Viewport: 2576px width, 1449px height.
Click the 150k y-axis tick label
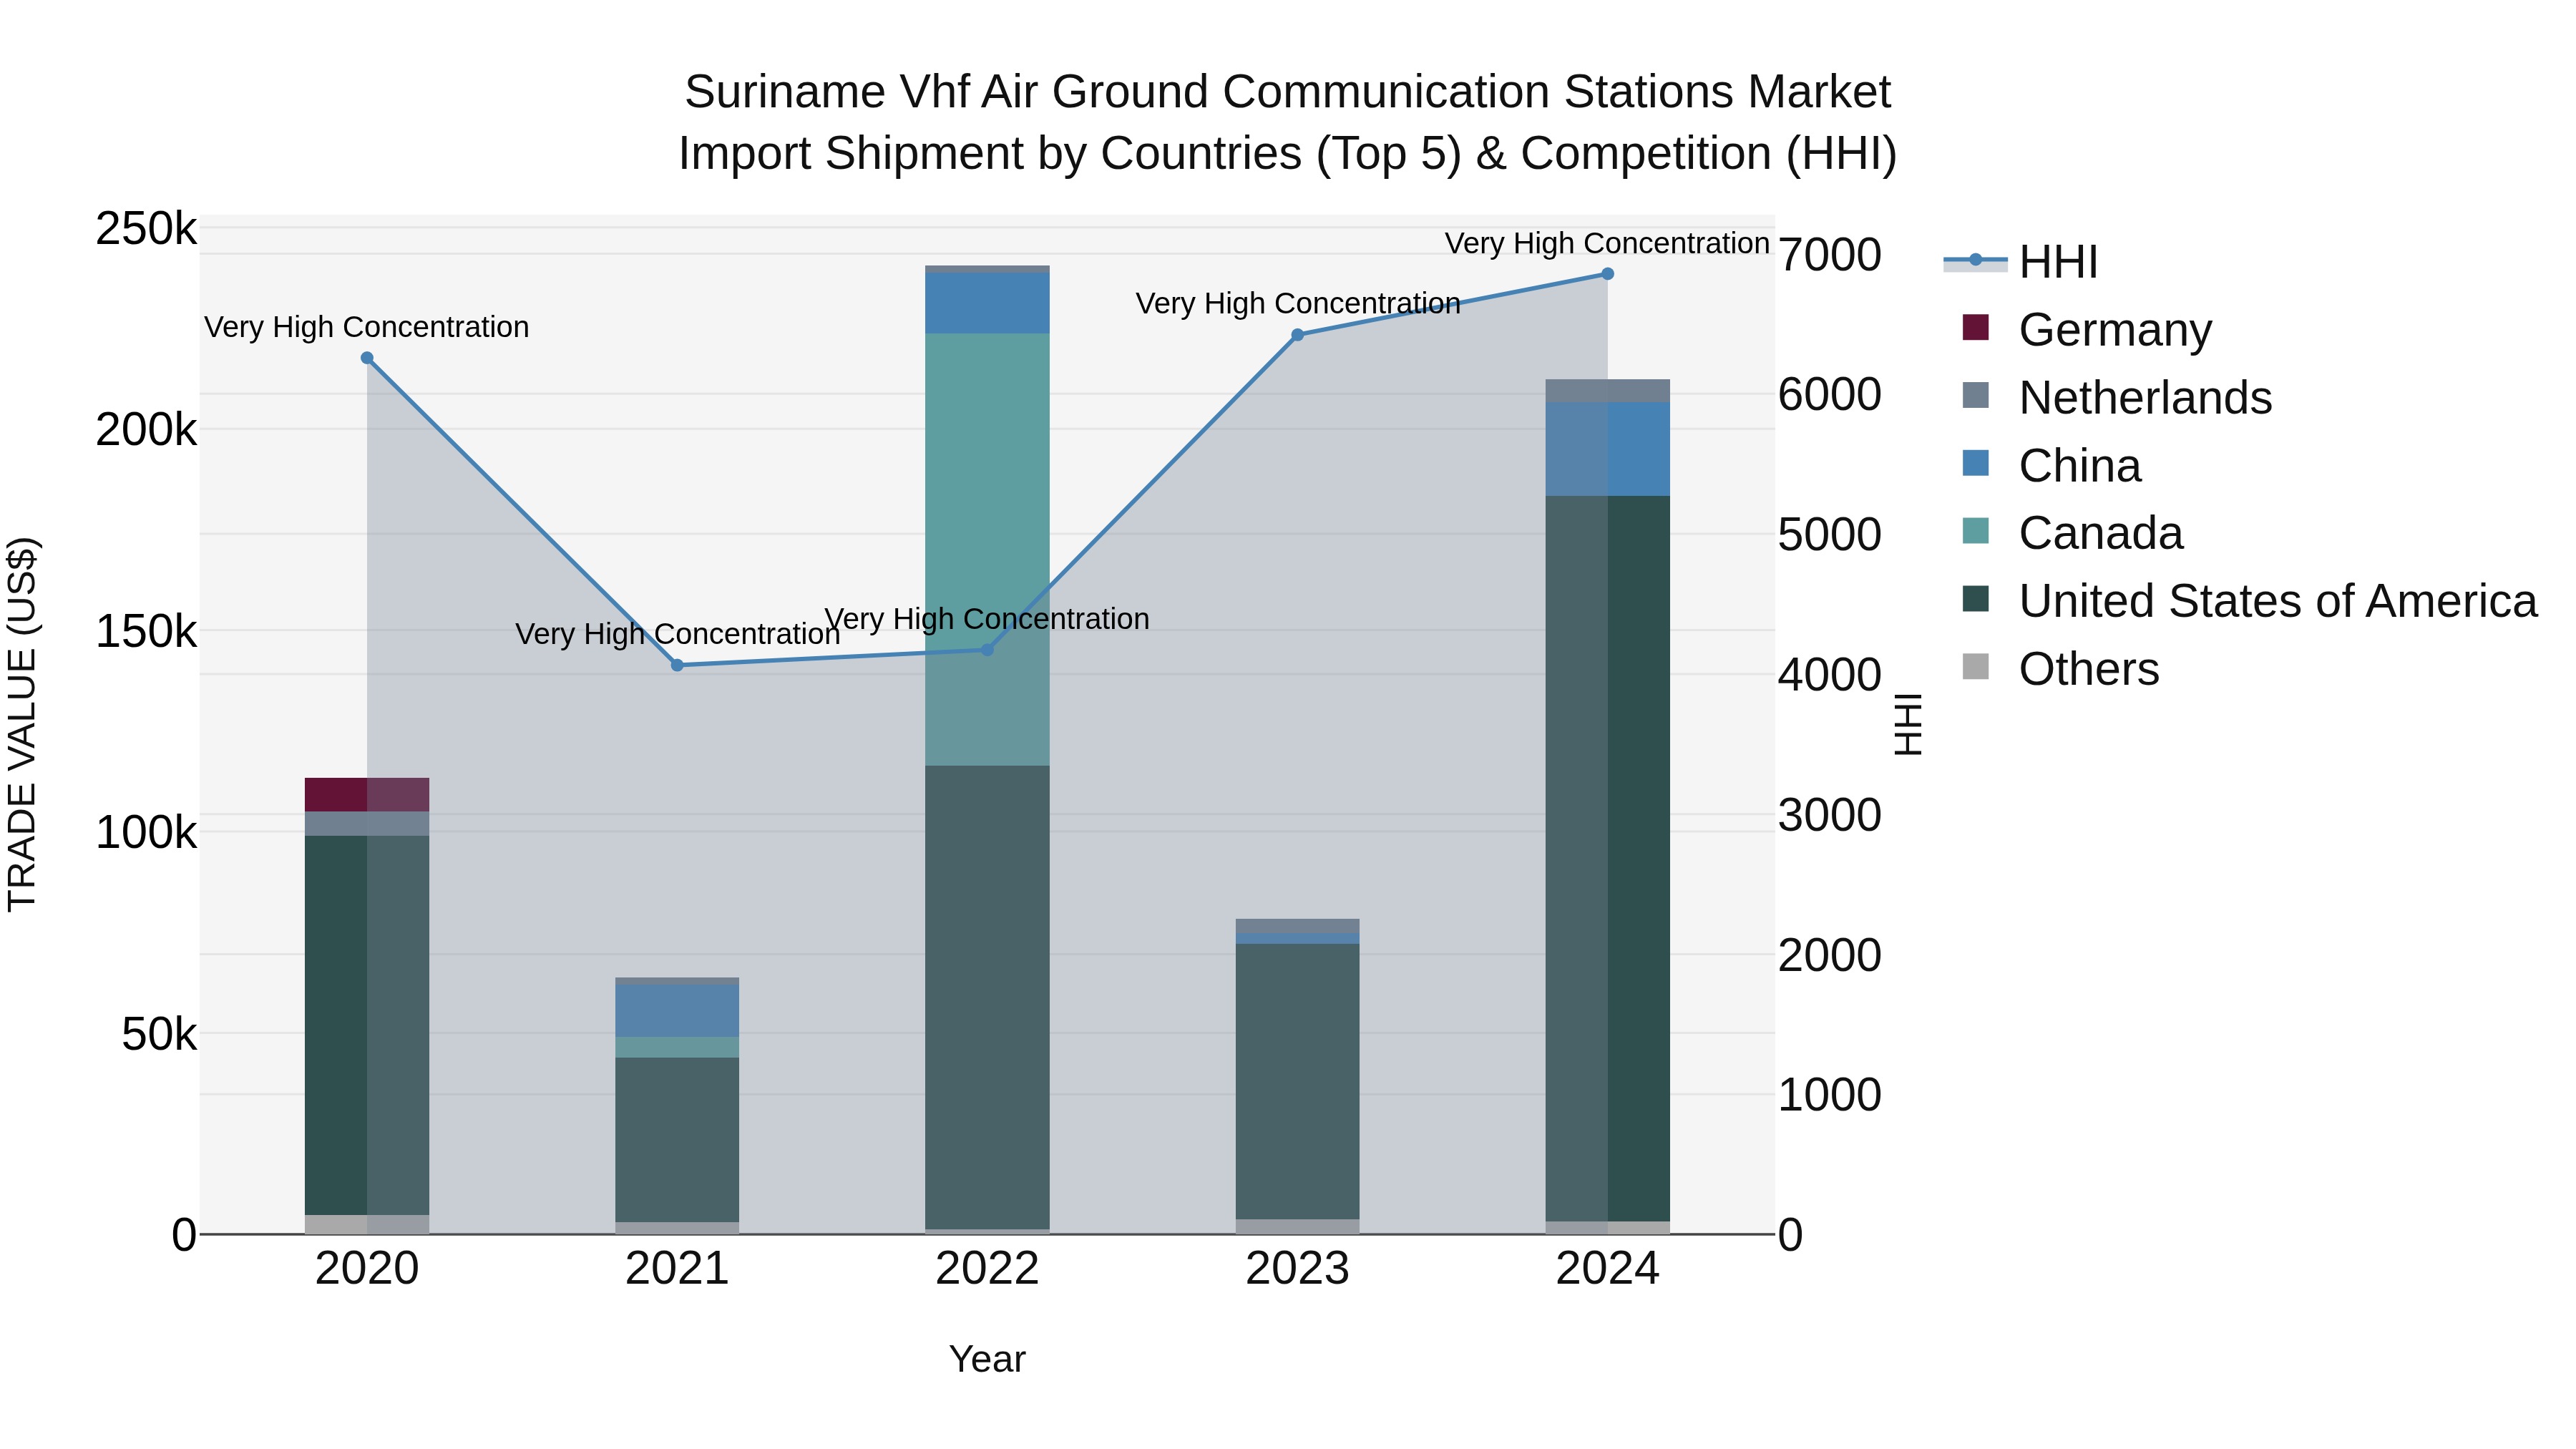[x=146, y=631]
